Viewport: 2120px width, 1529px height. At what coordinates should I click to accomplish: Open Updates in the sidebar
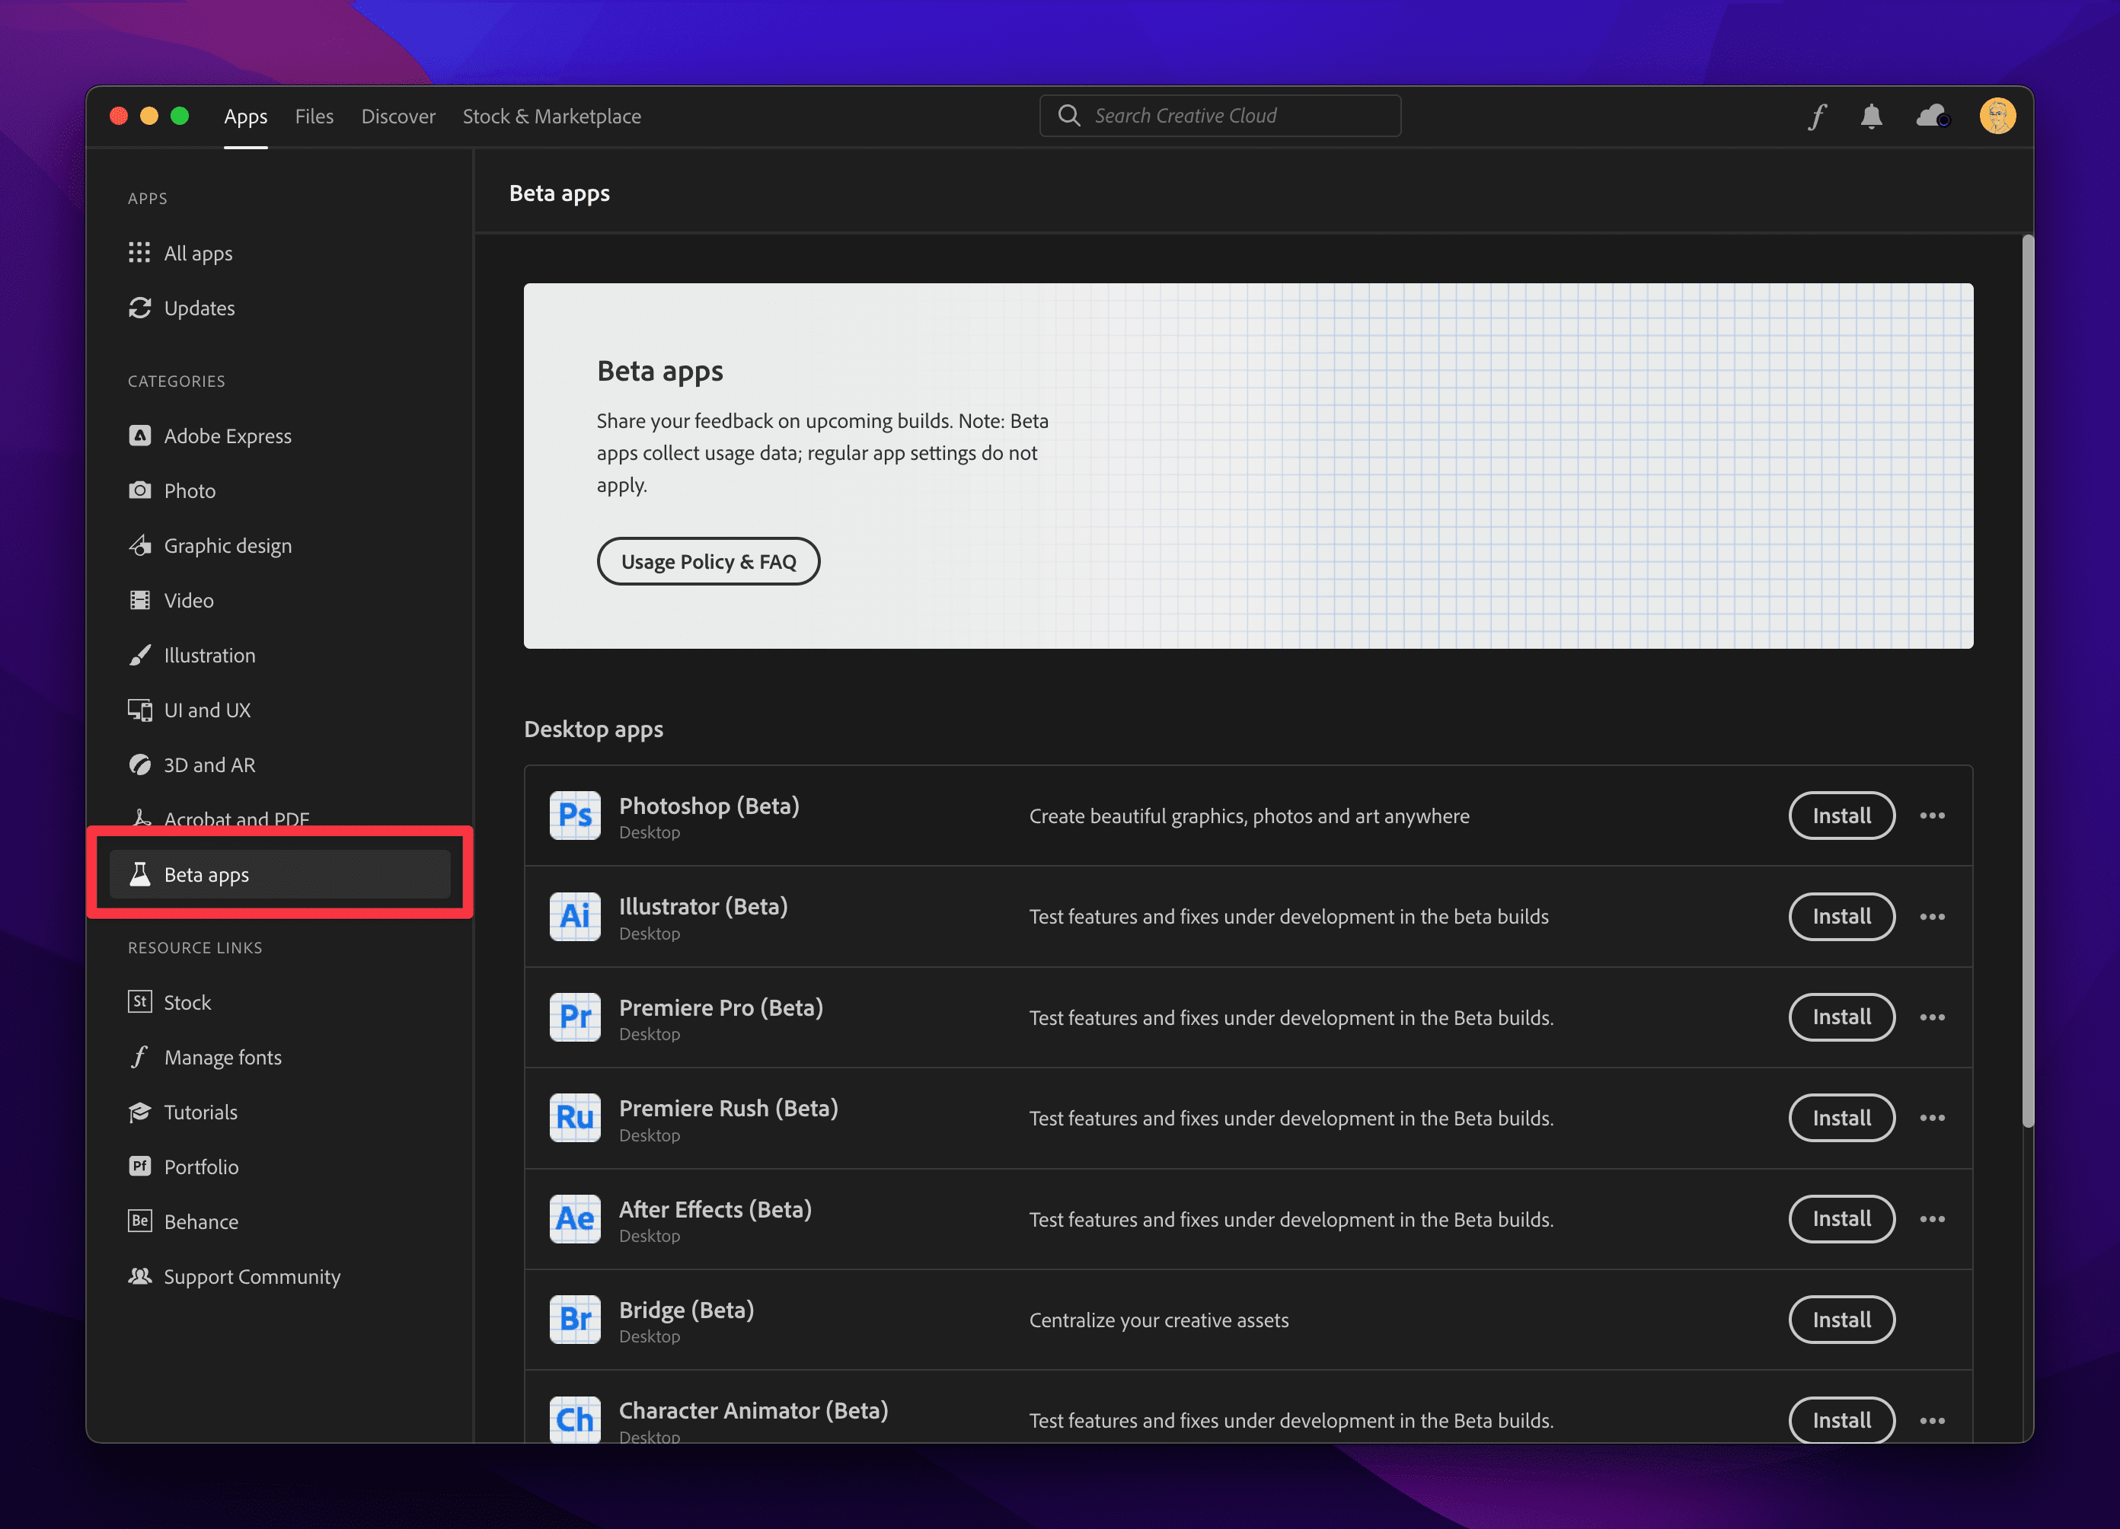click(199, 308)
